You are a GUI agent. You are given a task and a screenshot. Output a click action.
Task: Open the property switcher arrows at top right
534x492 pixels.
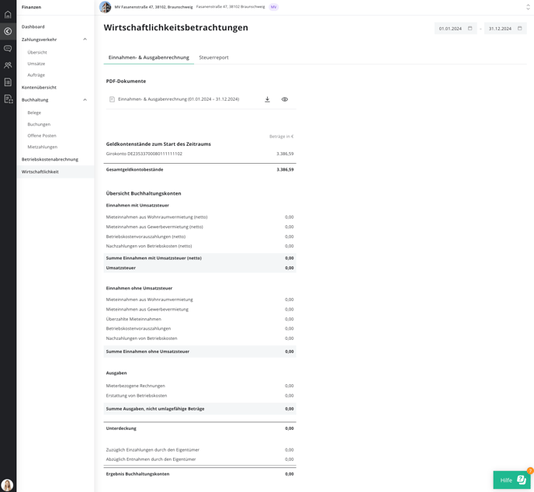[529, 7]
